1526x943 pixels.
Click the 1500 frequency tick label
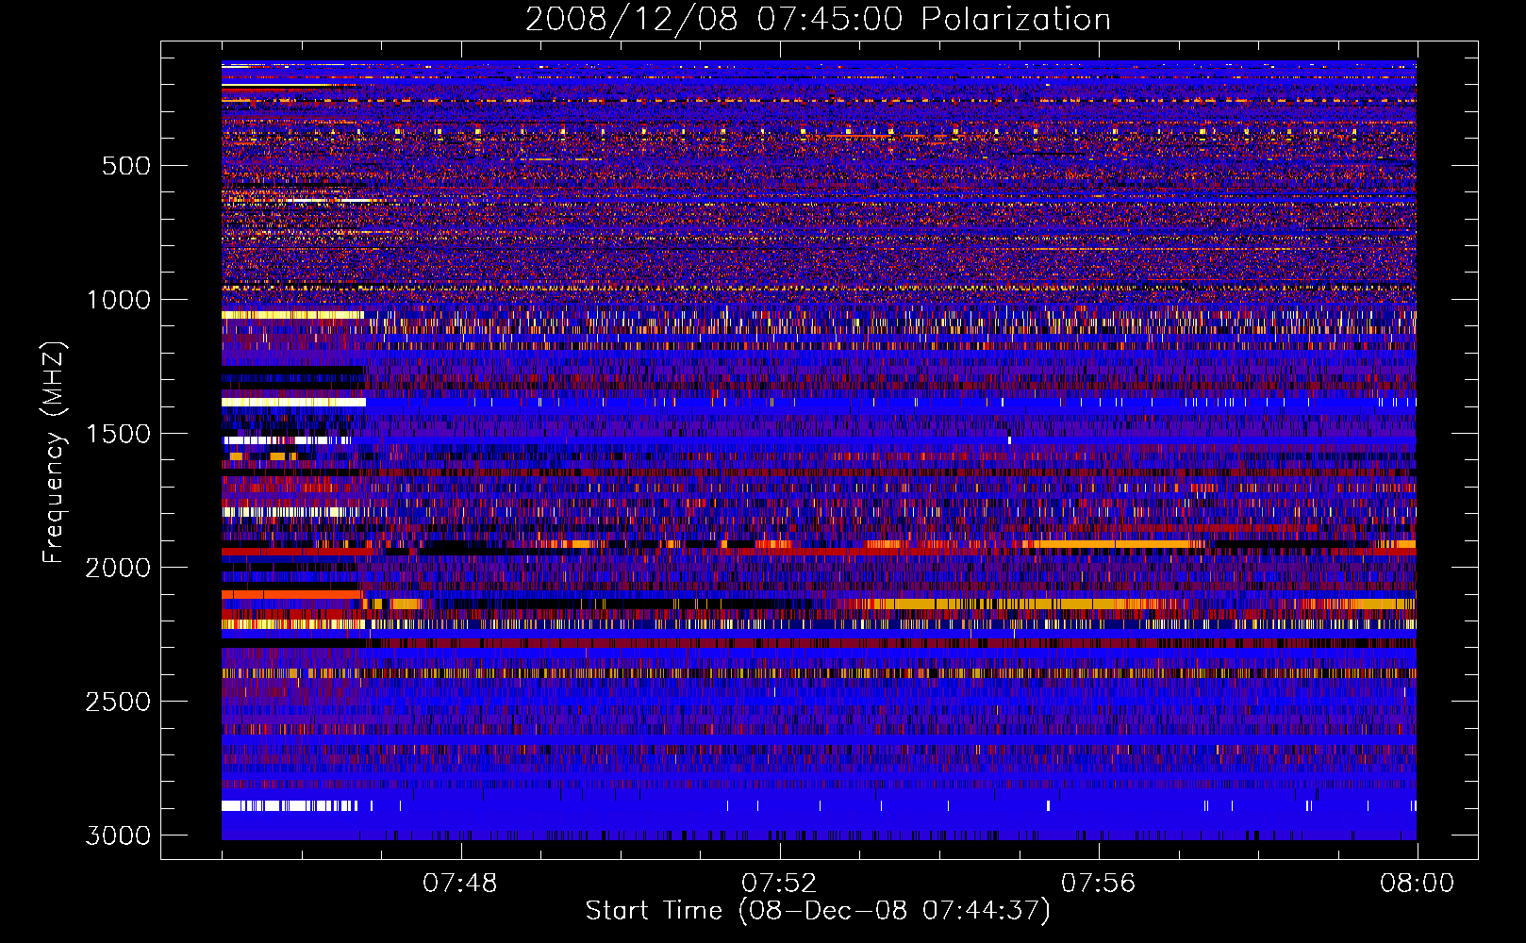119,434
